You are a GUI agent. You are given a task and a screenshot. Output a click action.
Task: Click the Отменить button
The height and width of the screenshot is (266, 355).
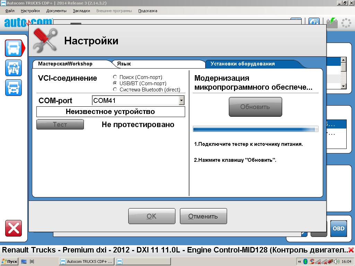(x=203, y=216)
